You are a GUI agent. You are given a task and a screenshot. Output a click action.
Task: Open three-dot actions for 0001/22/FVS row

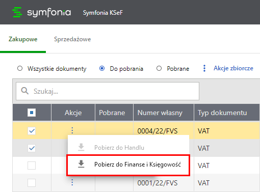[72, 182]
